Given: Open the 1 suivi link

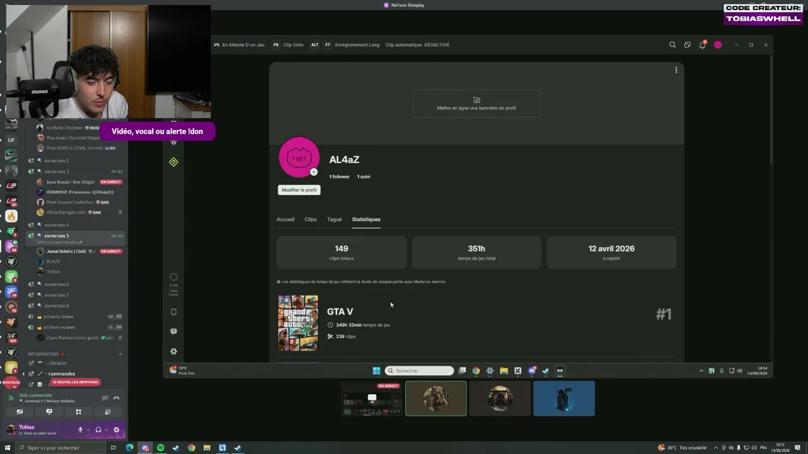Looking at the screenshot, I should pyautogui.click(x=364, y=177).
